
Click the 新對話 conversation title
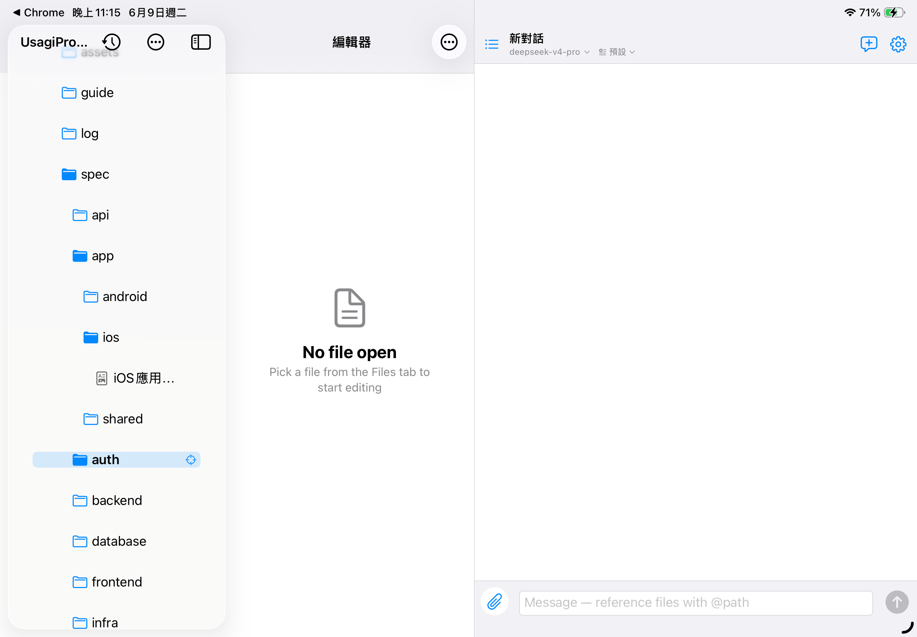526,38
